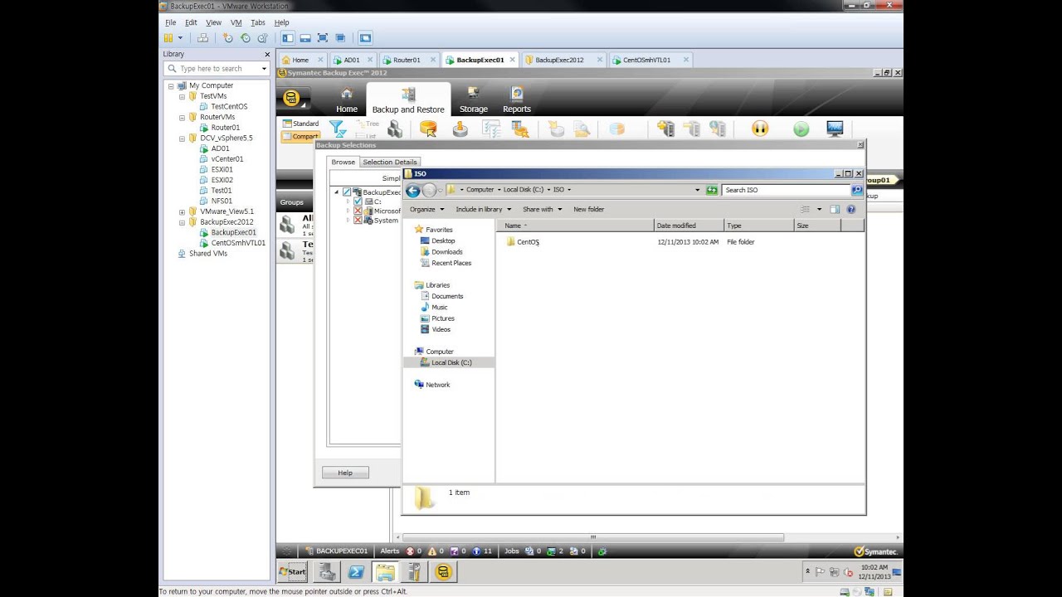
Task: Select Local Disk (C:) in navigation pane
Action: pos(449,362)
